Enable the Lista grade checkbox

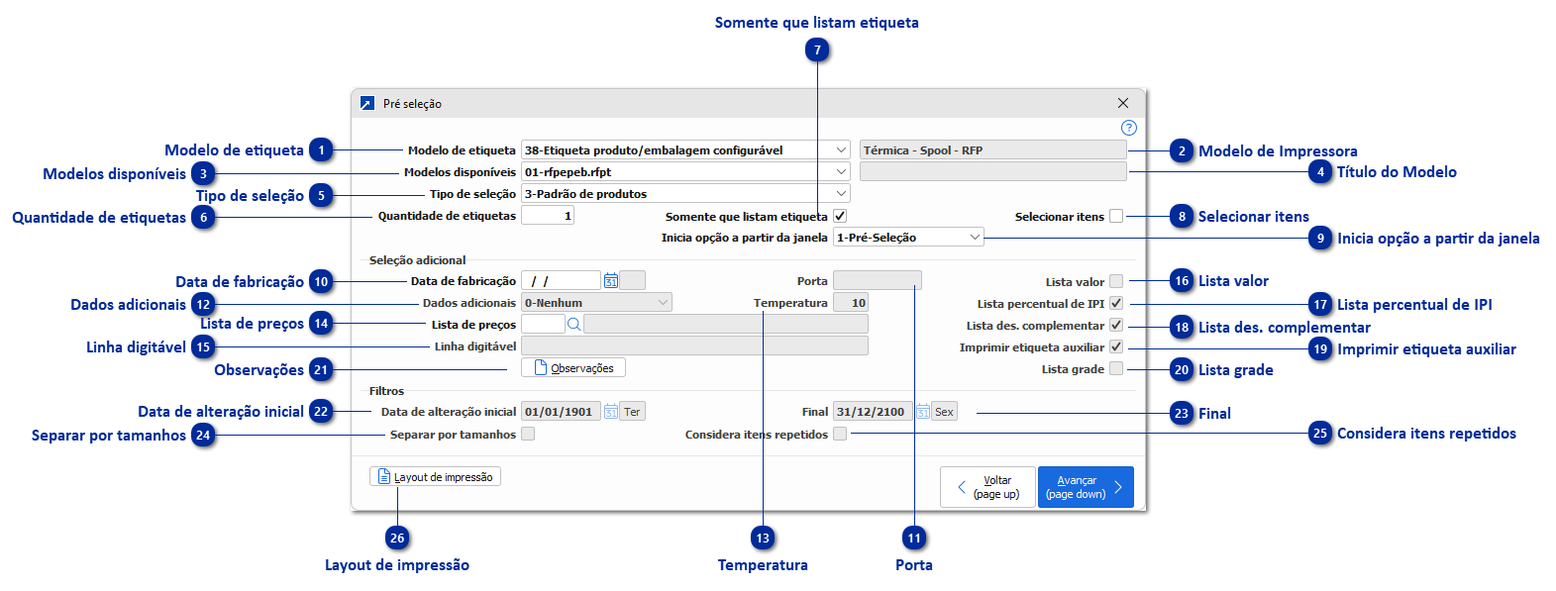(1116, 368)
